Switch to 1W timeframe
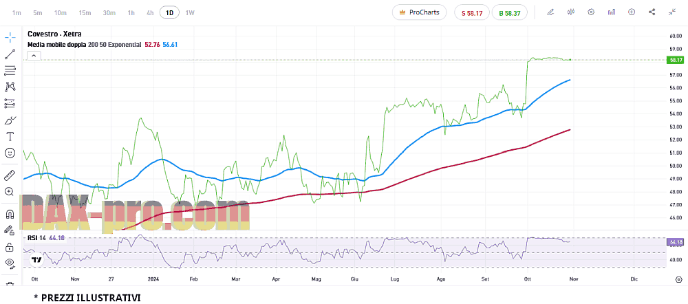688x304 pixels. (x=190, y=12)
